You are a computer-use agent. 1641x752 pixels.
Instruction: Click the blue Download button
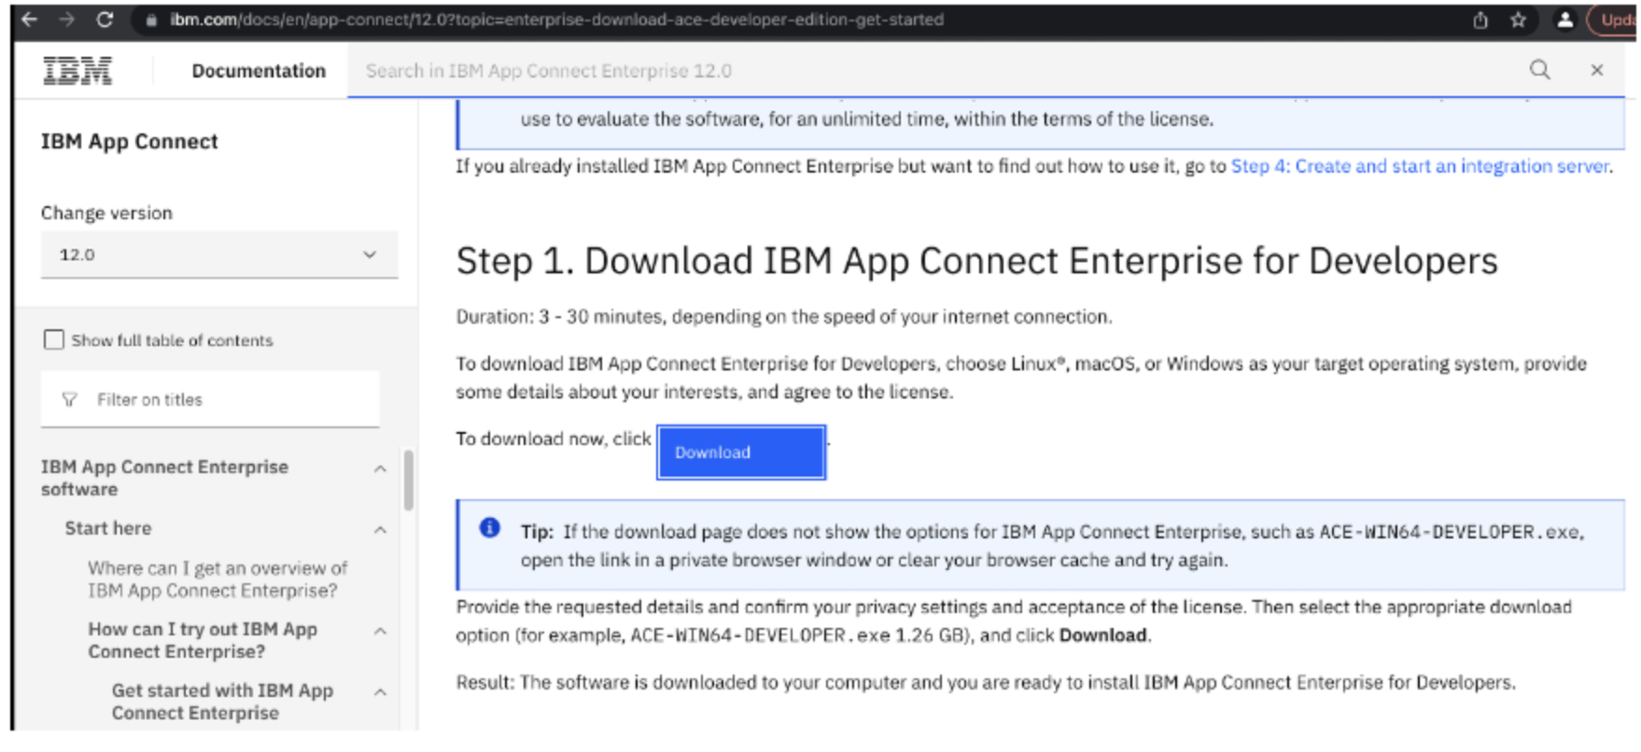741,453
